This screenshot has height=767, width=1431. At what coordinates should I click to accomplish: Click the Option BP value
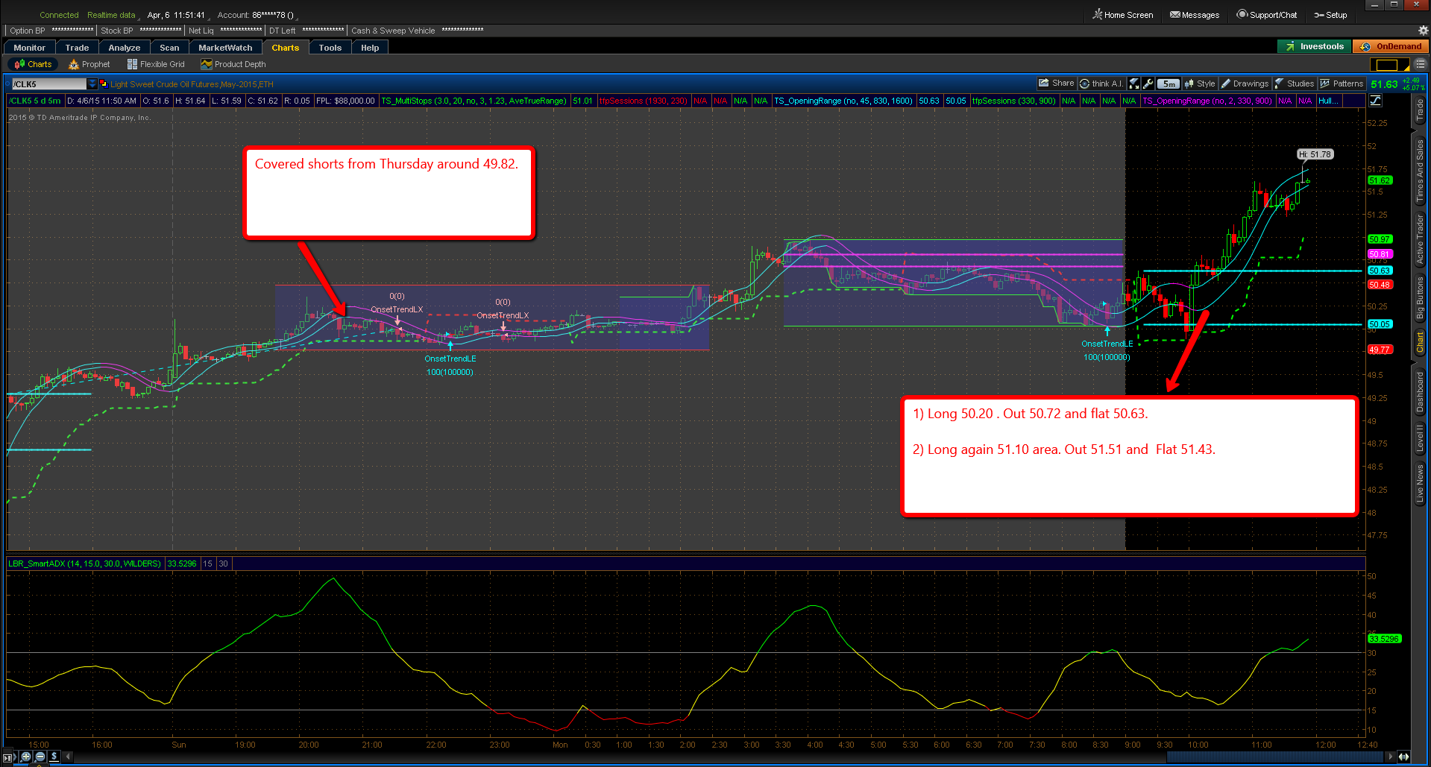[x=72, y=31]
